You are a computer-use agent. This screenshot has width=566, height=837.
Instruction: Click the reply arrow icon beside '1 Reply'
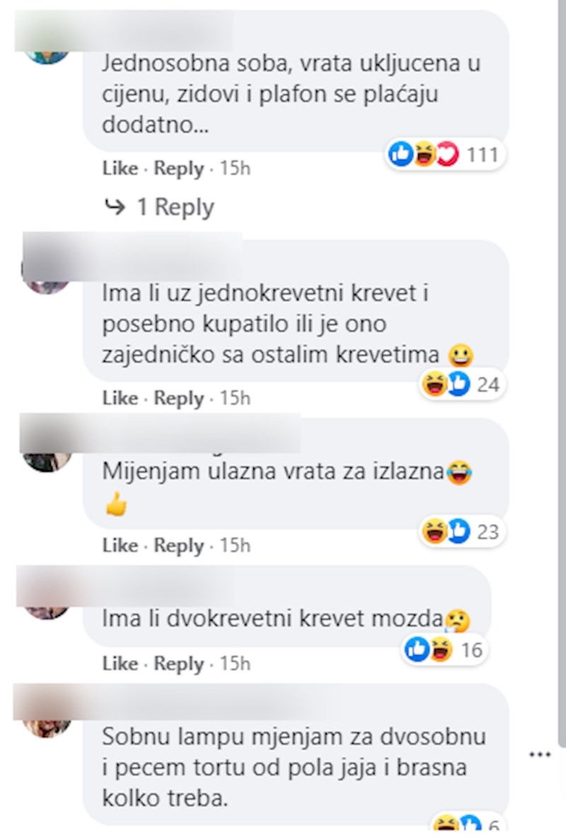(x=115, y=207)
